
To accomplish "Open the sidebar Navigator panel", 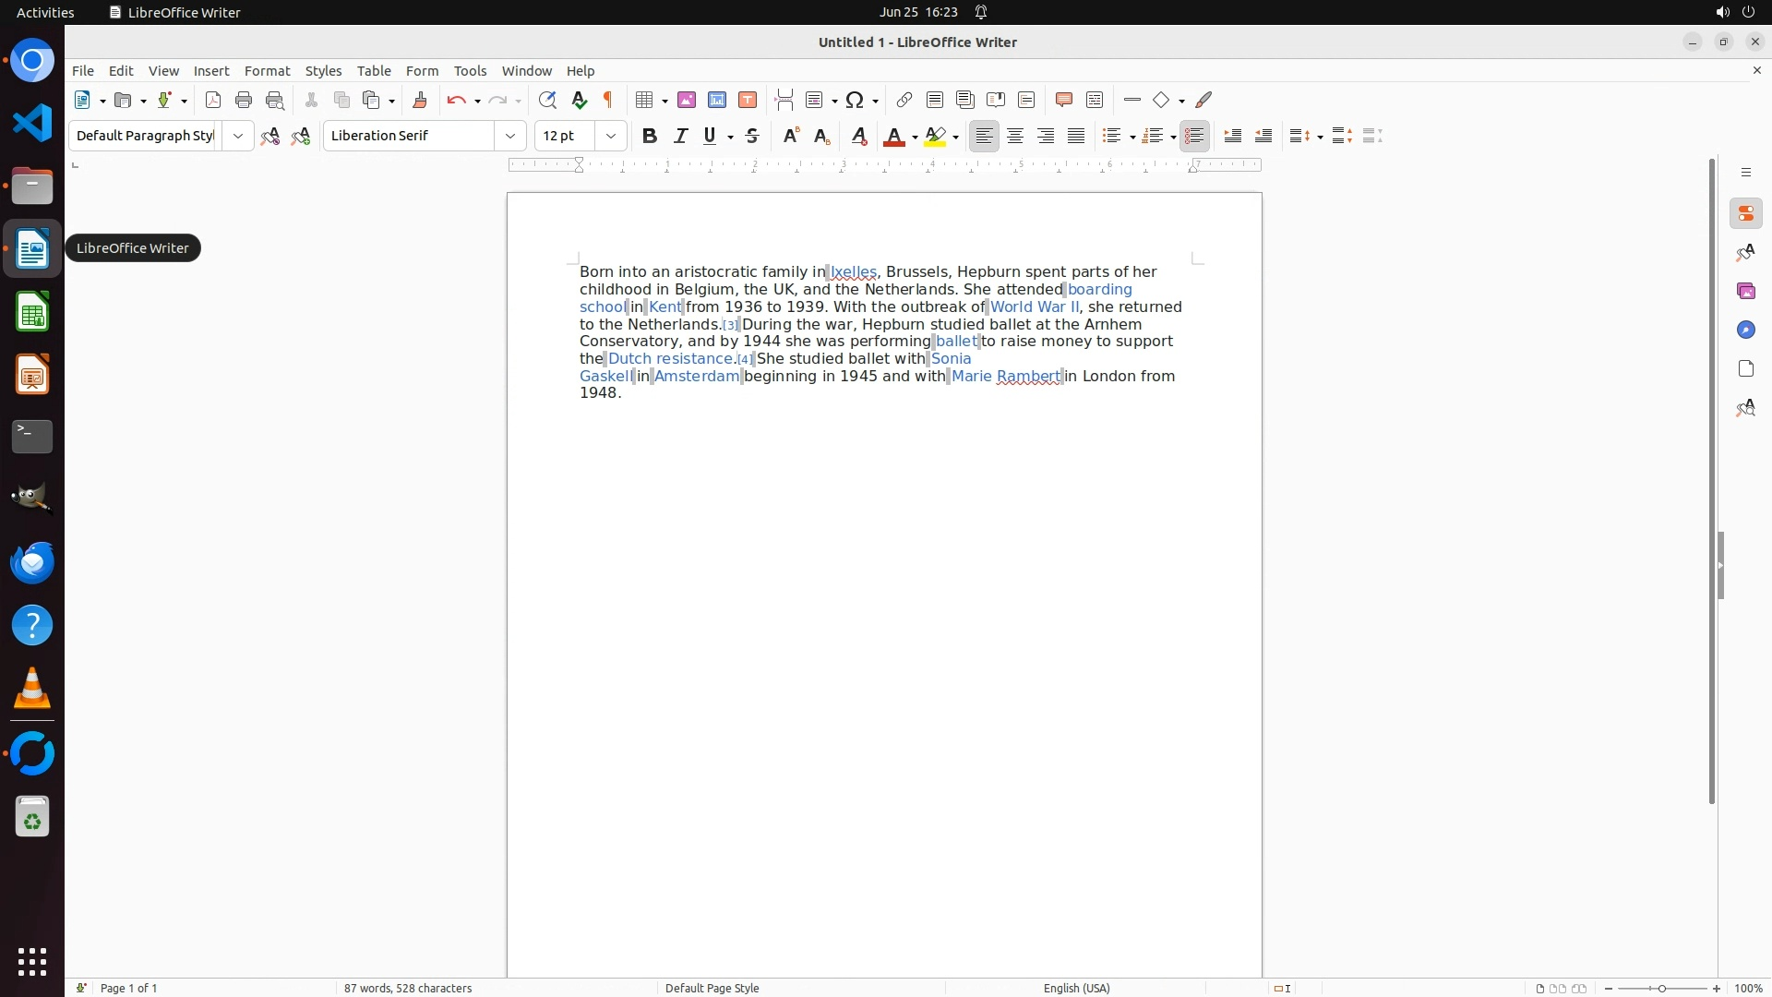I will (x=1745, y=330).
